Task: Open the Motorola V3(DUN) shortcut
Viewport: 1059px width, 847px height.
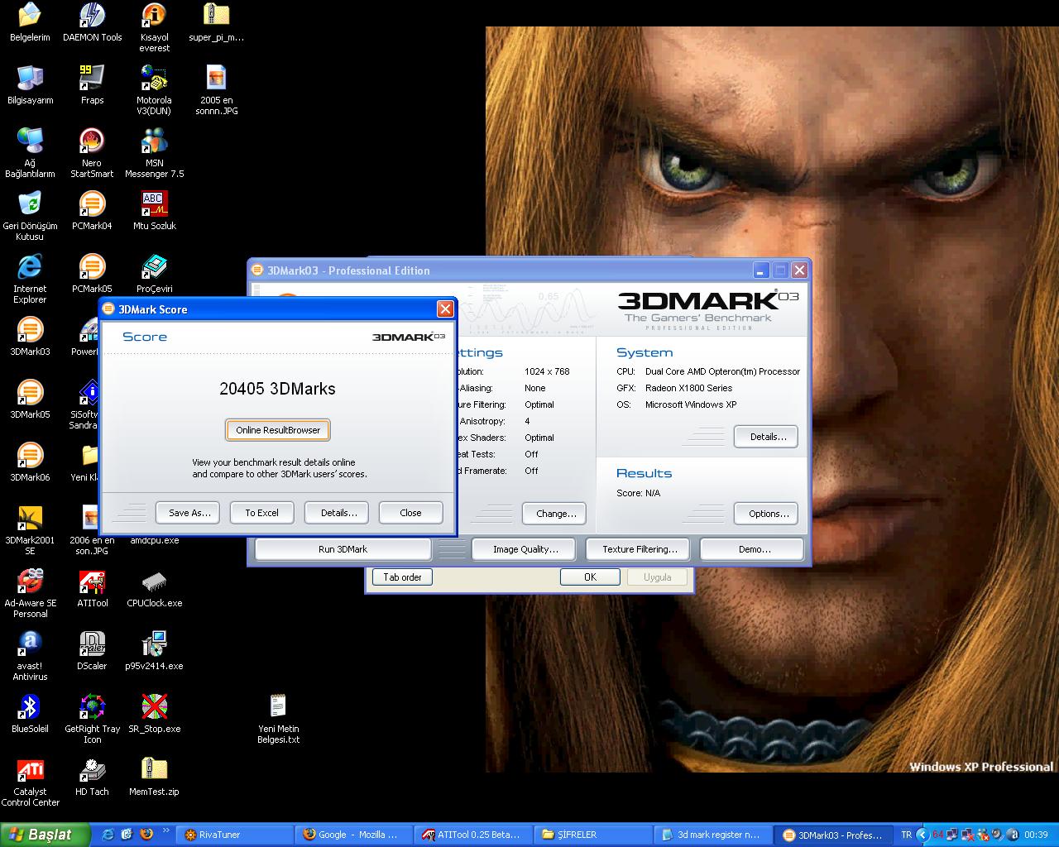Action: point(154,90)
